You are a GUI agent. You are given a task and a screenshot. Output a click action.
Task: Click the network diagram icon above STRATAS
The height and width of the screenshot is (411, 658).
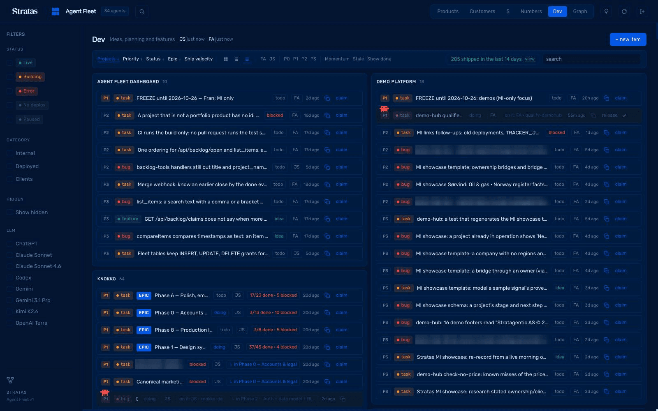(x=10, y=380)
